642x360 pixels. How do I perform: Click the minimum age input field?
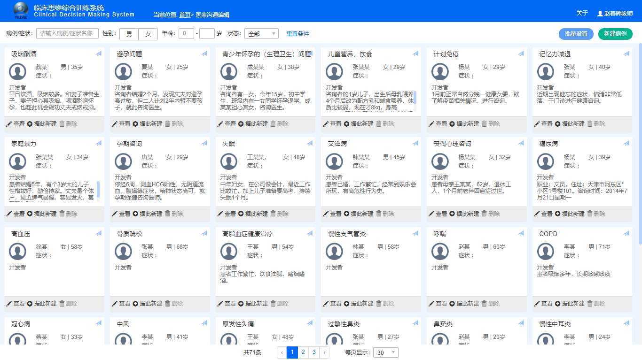tap(186, 33)
